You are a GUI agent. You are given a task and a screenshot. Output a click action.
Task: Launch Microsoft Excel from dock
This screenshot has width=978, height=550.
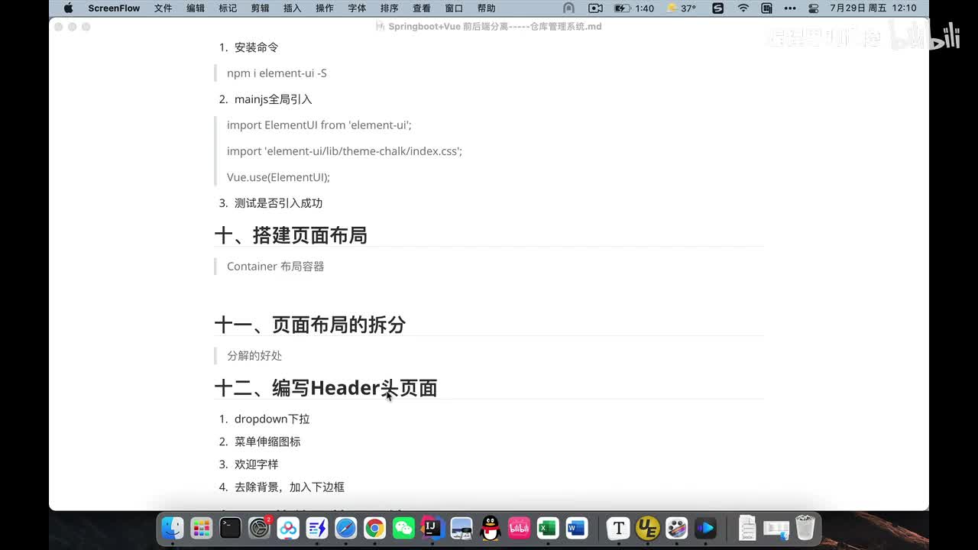pyautogui.click(x=548, y=528)
